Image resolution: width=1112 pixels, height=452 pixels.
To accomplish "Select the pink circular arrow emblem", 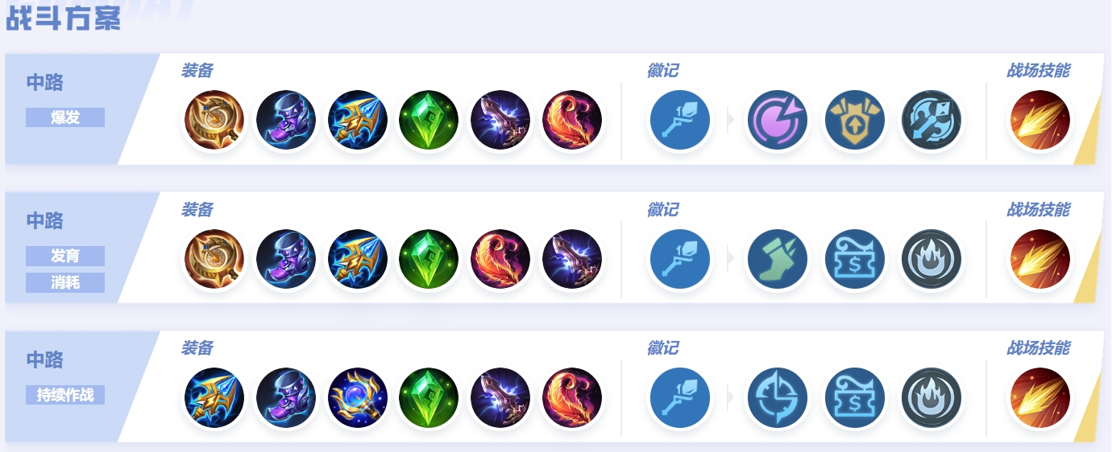I will [777, 121].
